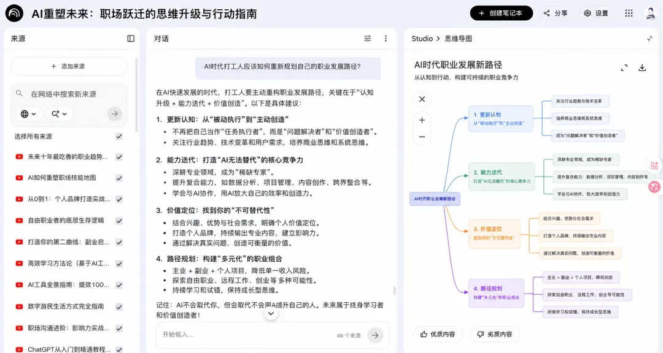Uncheck source 数字游民生活方式完全指南
Image resolution: width=663 pixels, height=353 pixels.
tap(119, 306)
